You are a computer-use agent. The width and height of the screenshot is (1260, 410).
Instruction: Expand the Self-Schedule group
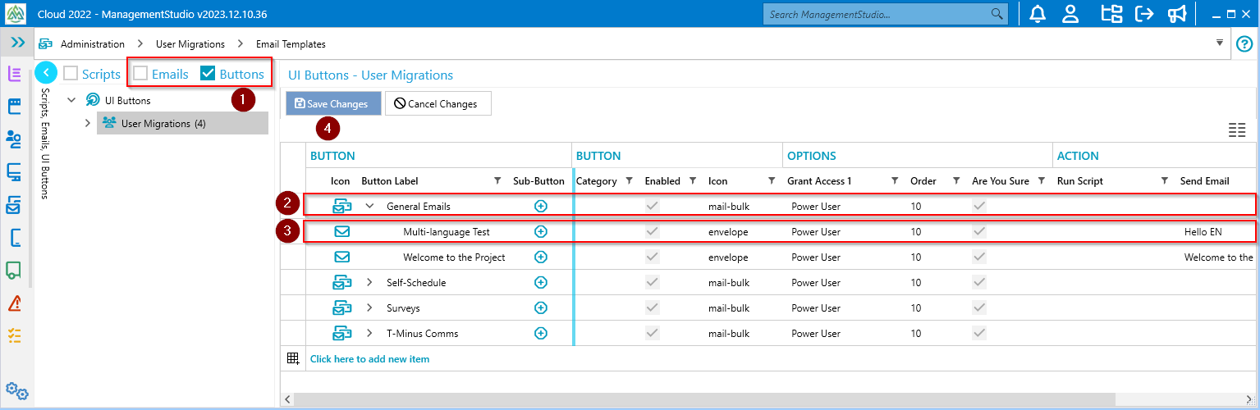click(x=369, y=283)
